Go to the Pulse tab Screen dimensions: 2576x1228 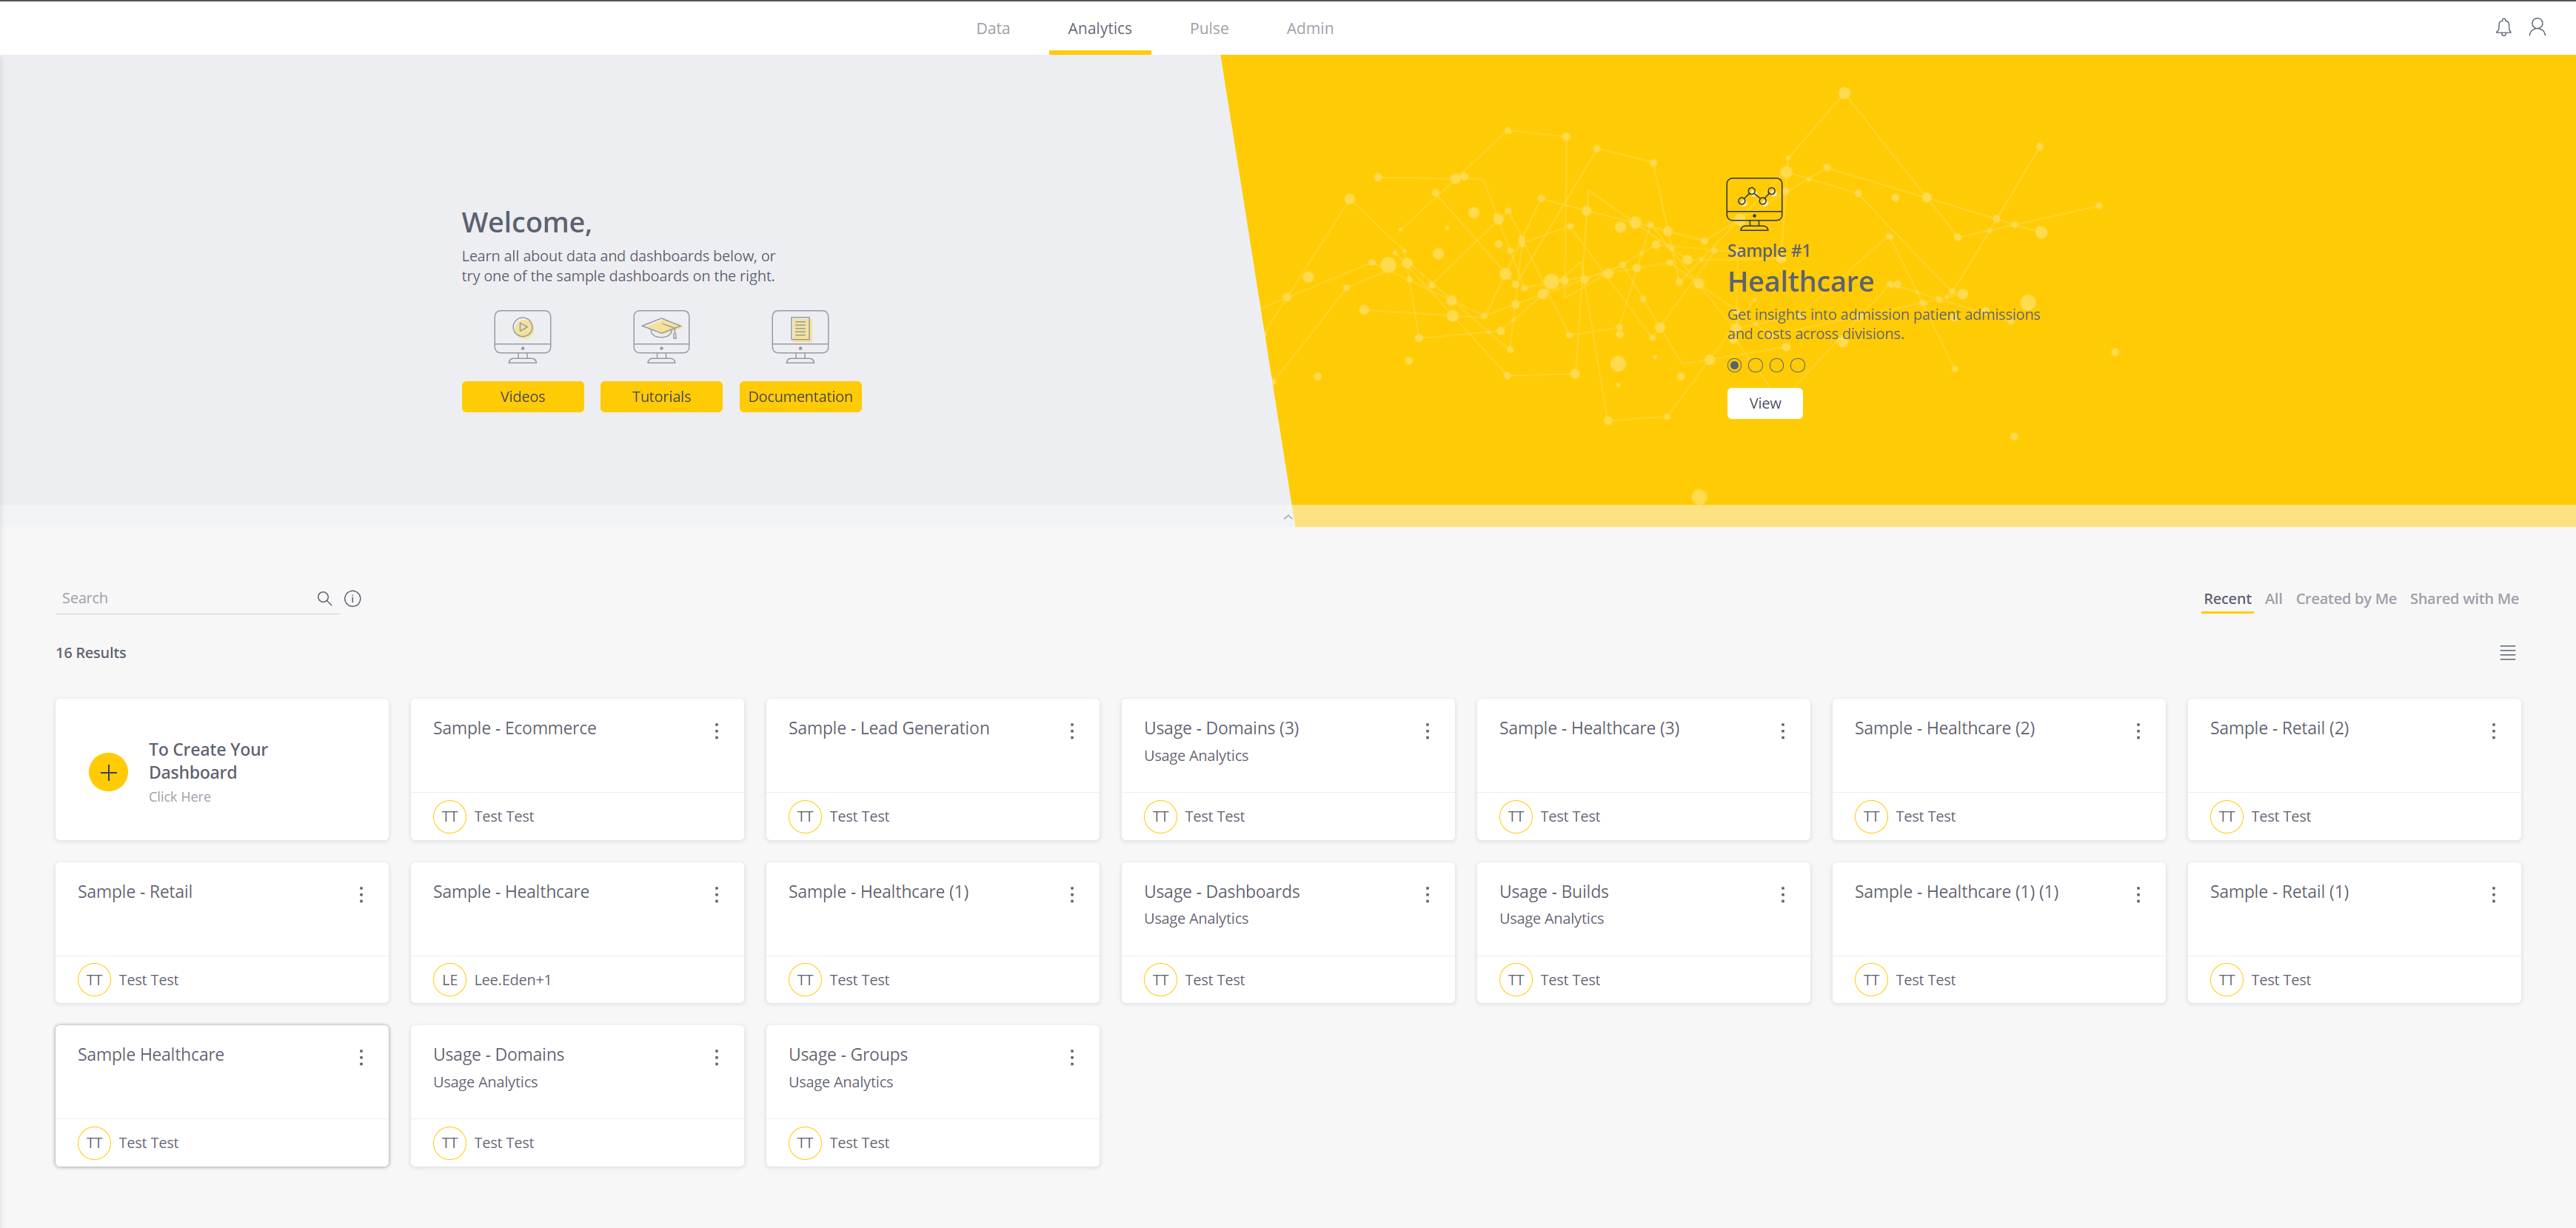[x=1208, y=28]
